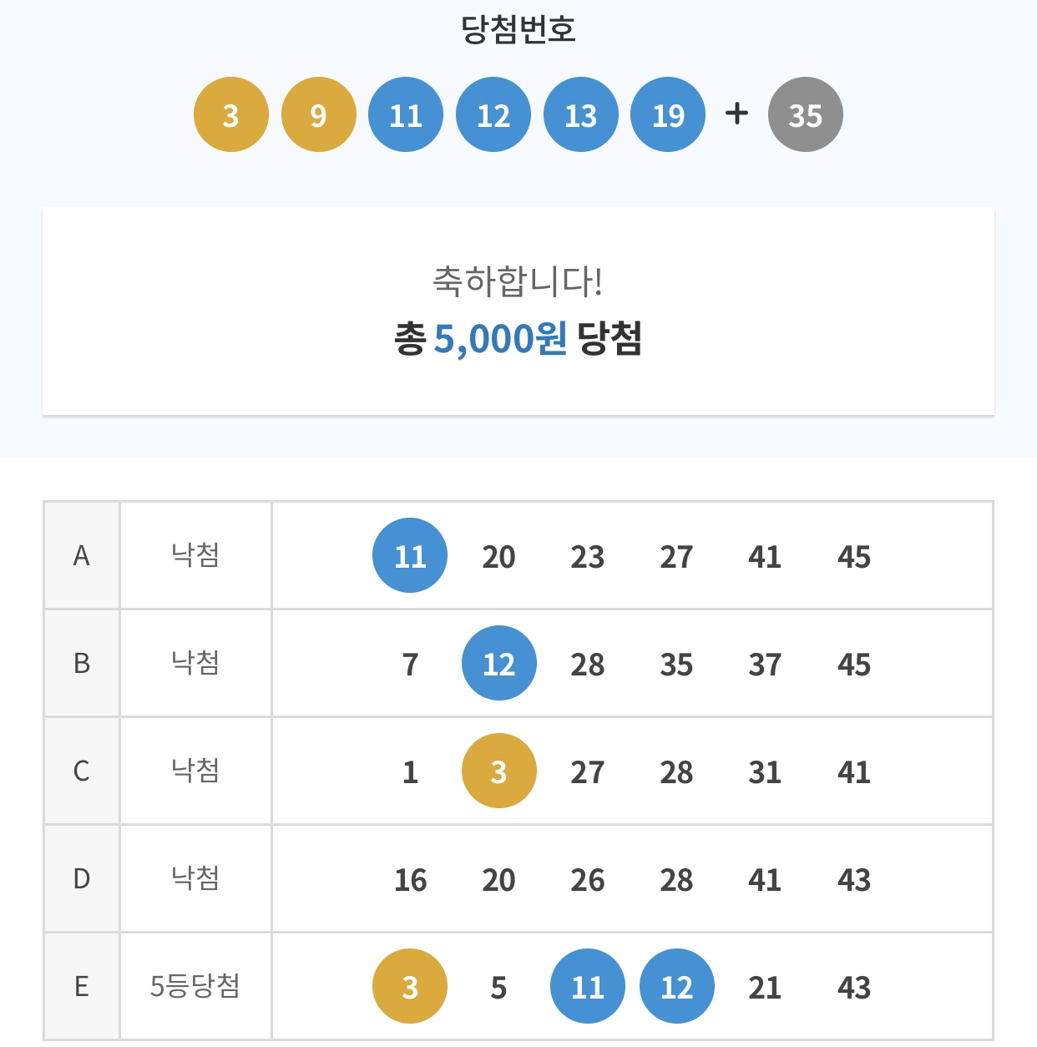The height and width of the screenshot is (1047, 1037).
Task: Click number 37 in row B
Action: pos(765,665)
